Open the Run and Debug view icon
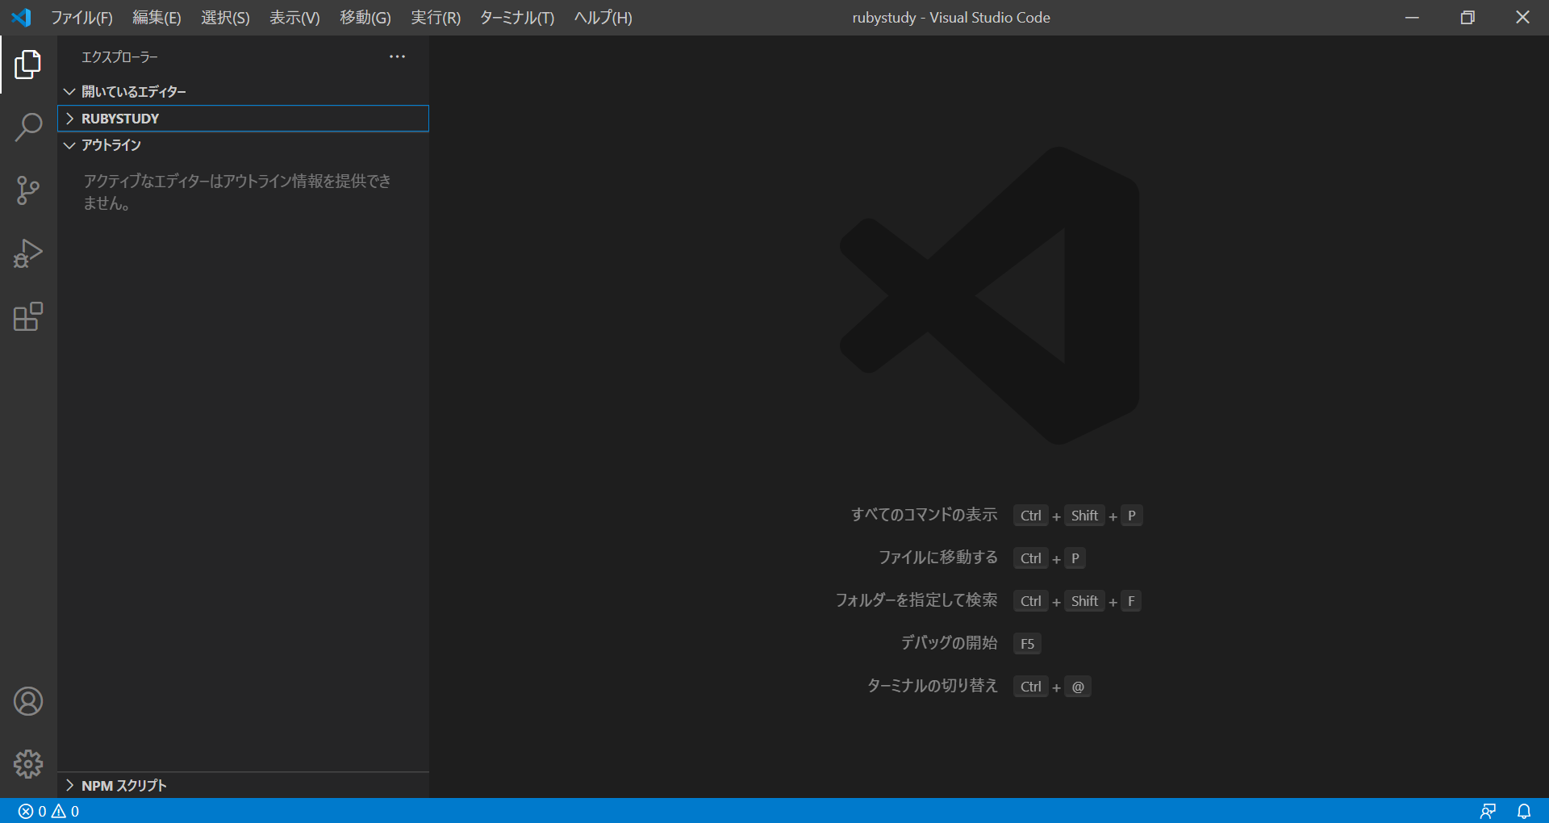 [x=28, y=253]
